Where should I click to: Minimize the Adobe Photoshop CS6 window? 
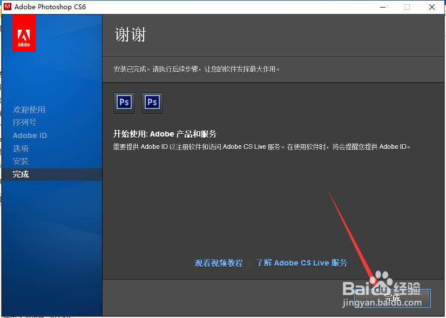383,7
